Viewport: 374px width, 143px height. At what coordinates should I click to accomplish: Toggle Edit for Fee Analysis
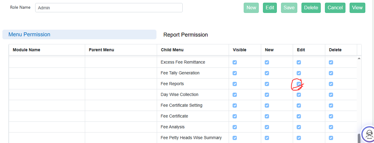(x=299, y=127)
